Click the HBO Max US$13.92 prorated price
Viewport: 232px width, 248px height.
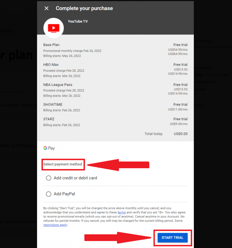[181, 70]
